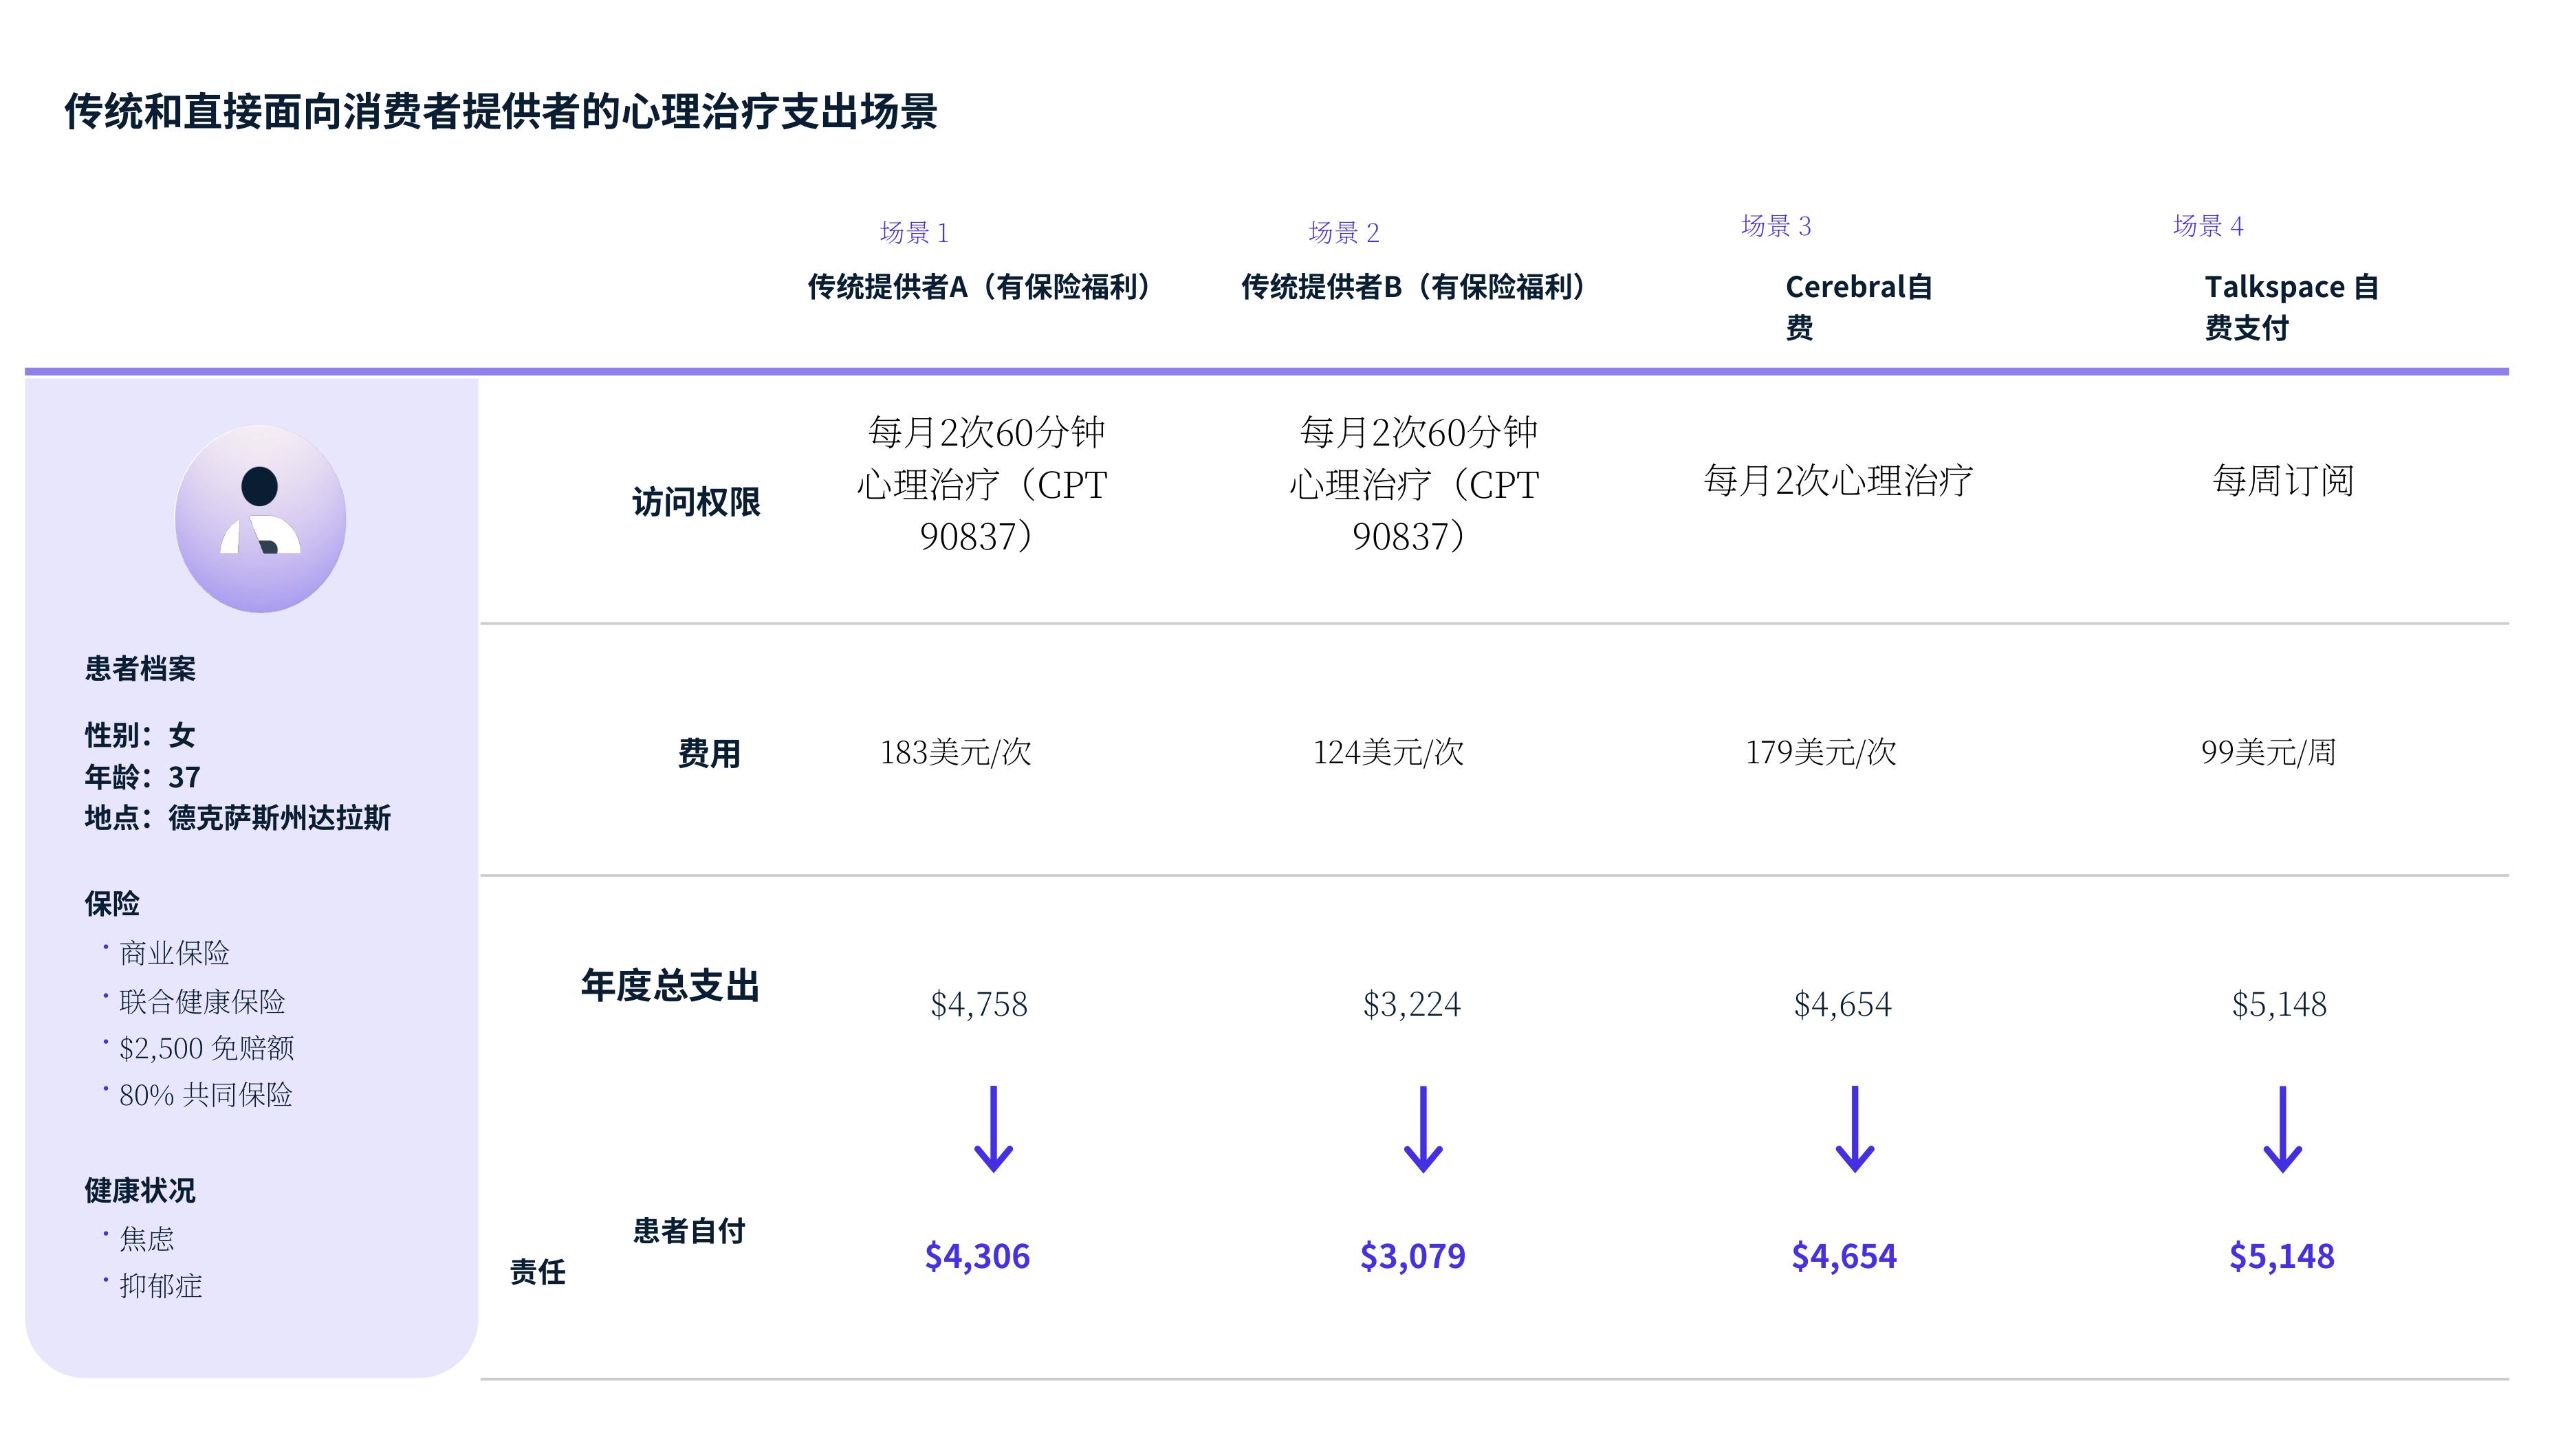Click the $2,500 免赔额 bullet

click(x=207, y=1048)
